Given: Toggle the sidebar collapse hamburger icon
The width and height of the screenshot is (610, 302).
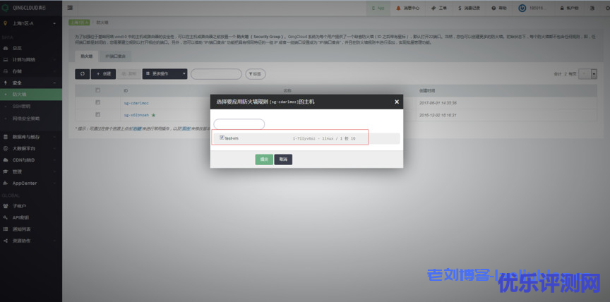Looking at the screenshot, I should pyautogui.click(x=70, y=8).
